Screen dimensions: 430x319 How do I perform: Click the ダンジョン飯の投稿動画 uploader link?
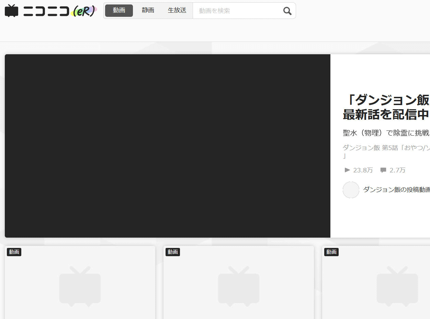tap(396, 190)
